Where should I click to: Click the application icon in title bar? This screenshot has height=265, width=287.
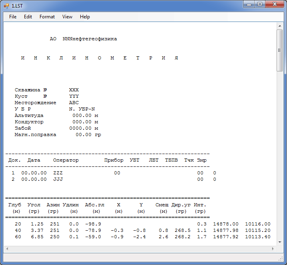pyautogui.click(x=6, y=6)
